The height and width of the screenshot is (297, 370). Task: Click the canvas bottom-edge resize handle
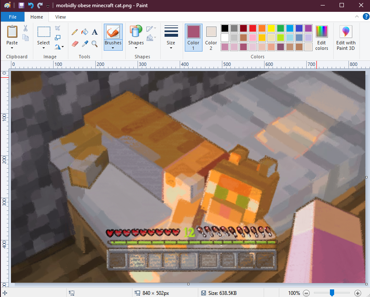188,284
